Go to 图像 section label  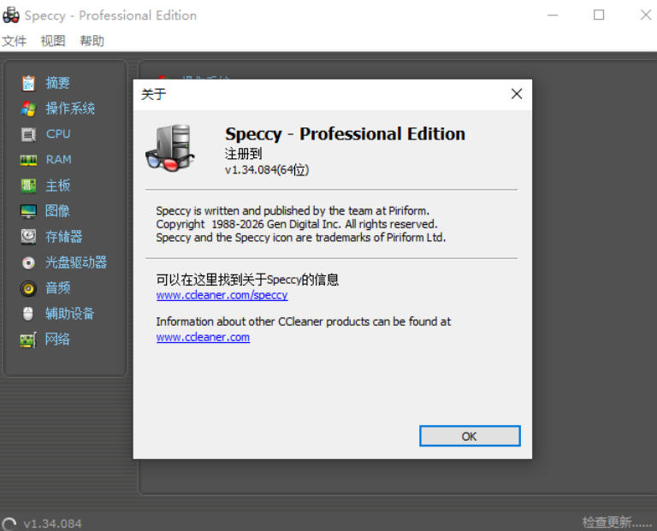pos(57,211)
